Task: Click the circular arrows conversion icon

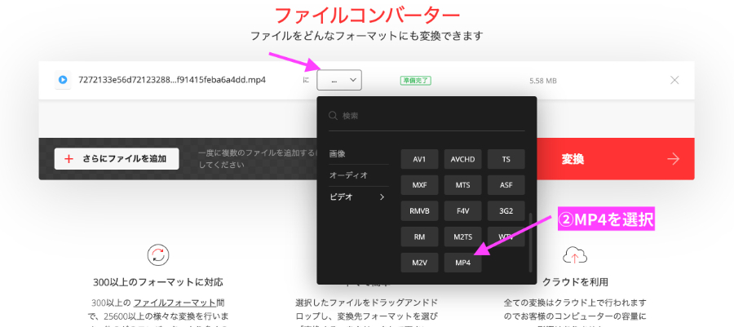Action: 157,255
